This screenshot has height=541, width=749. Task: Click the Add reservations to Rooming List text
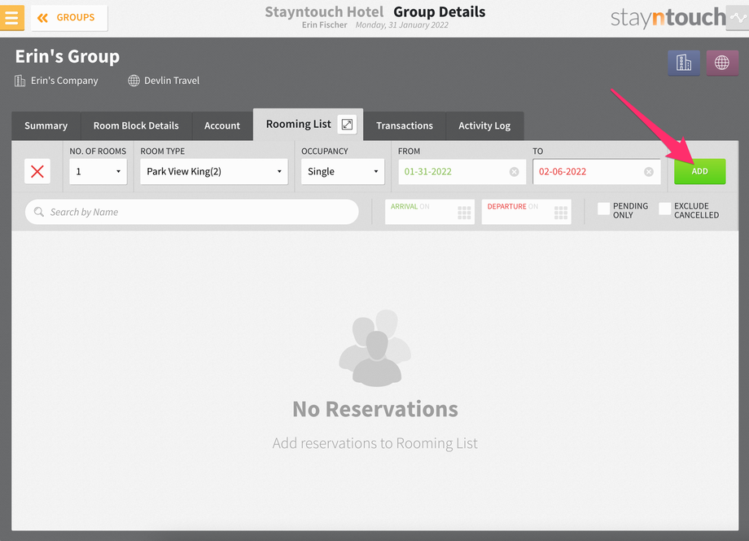pos(375,443)
